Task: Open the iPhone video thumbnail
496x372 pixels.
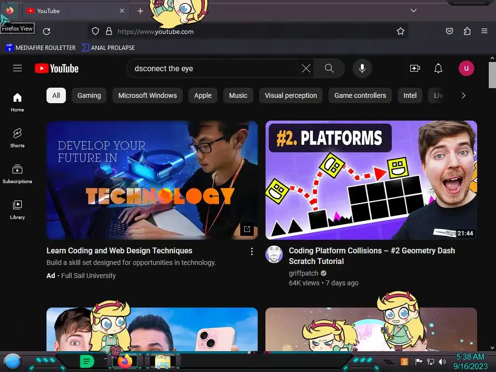Action: (152, 329)
